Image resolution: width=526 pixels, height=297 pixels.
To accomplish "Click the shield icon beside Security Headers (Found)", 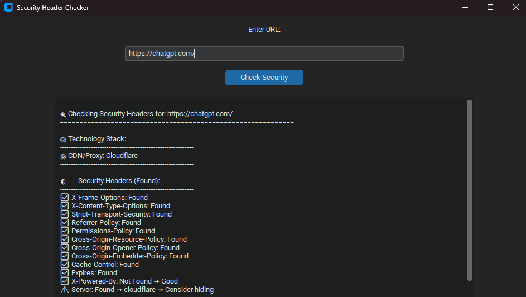I will coord(62,181).
